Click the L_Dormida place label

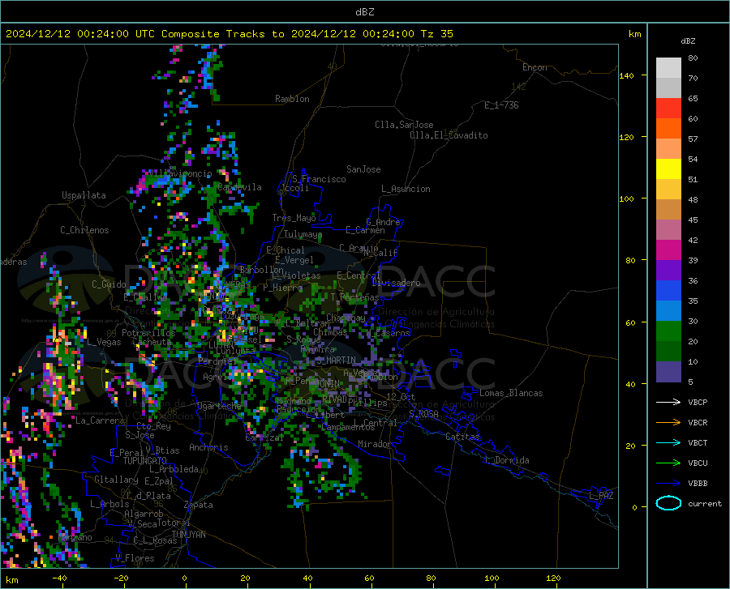(506, 460)
